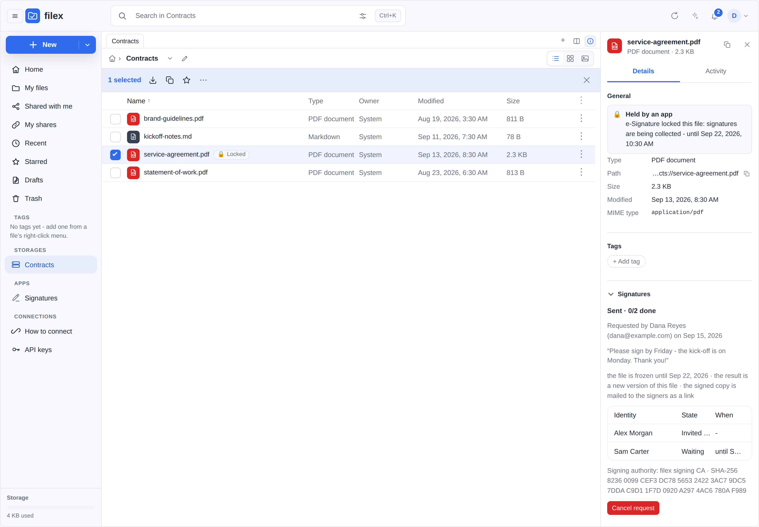Edit the Contracts path with pencil icon

[185, 59]
